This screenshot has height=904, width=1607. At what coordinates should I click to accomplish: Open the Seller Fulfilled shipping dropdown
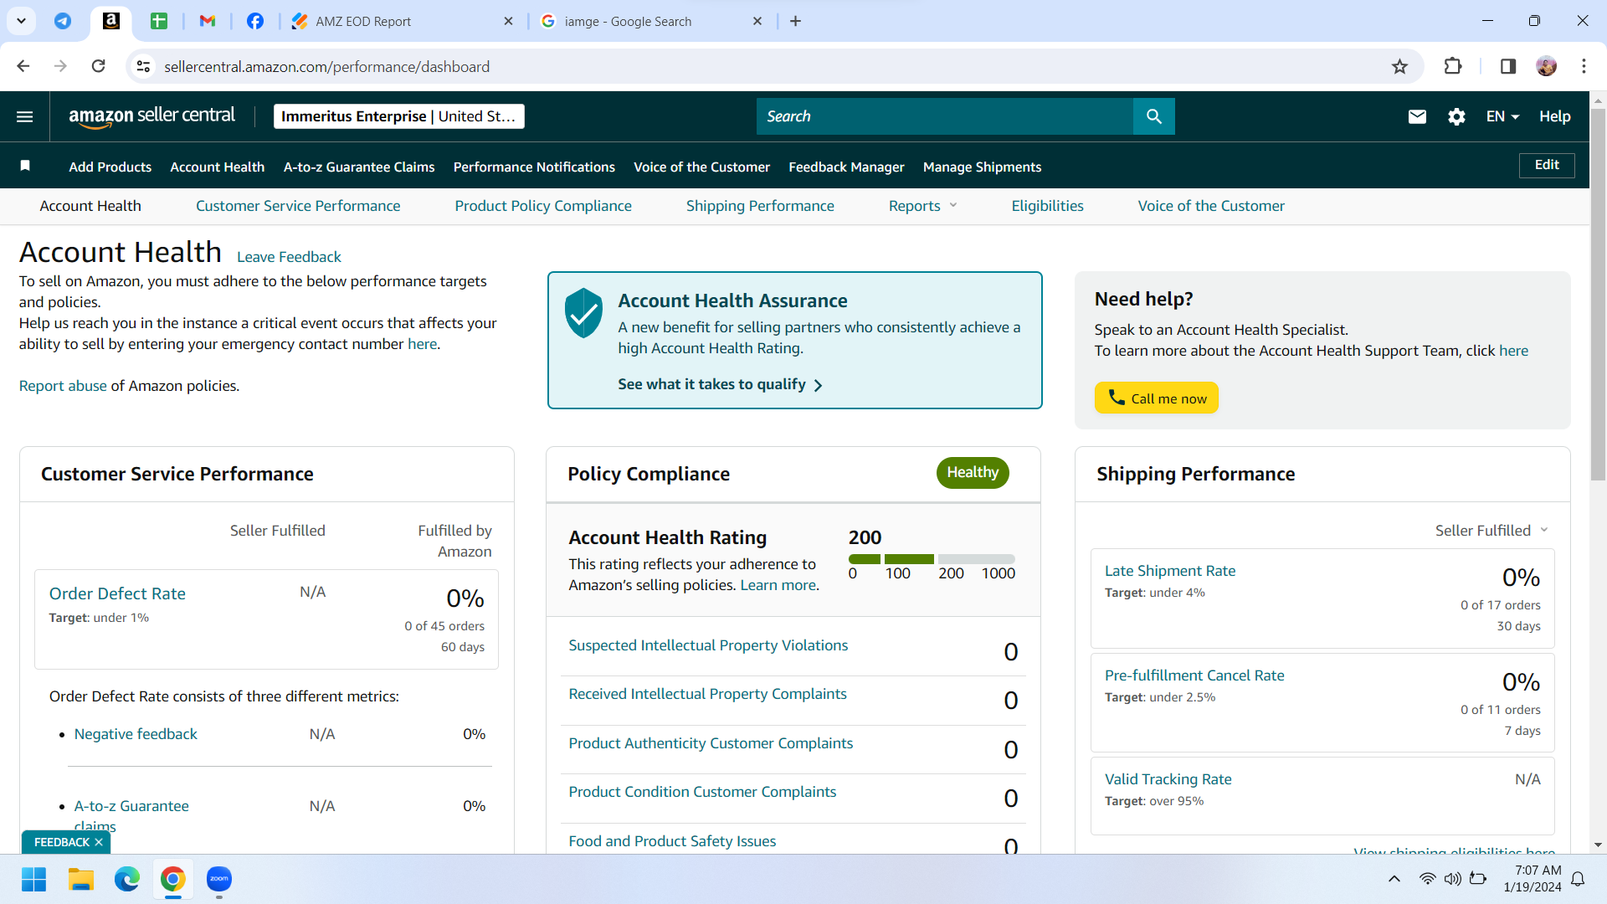[1491, 530]
